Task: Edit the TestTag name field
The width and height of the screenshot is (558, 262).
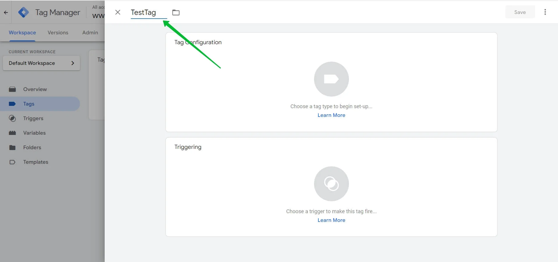Action: point(149,13)
